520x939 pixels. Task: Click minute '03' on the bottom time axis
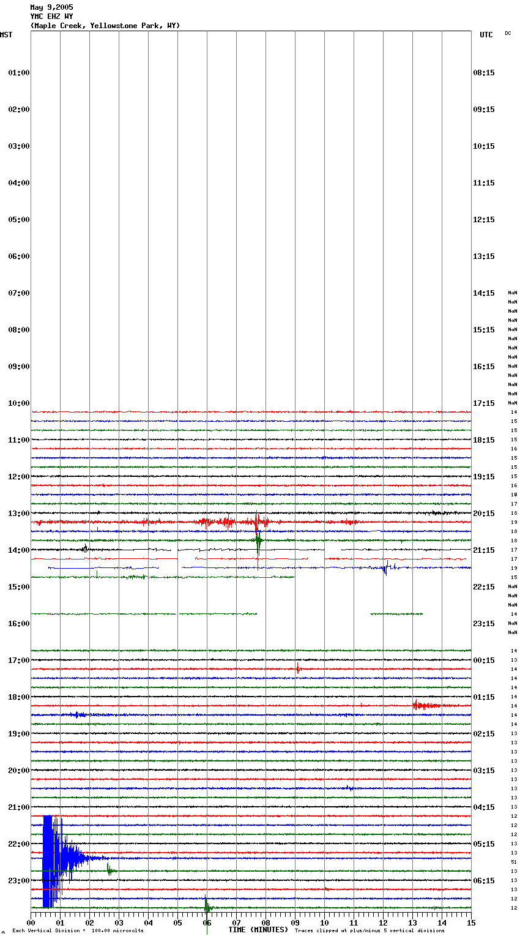[119, 922]
